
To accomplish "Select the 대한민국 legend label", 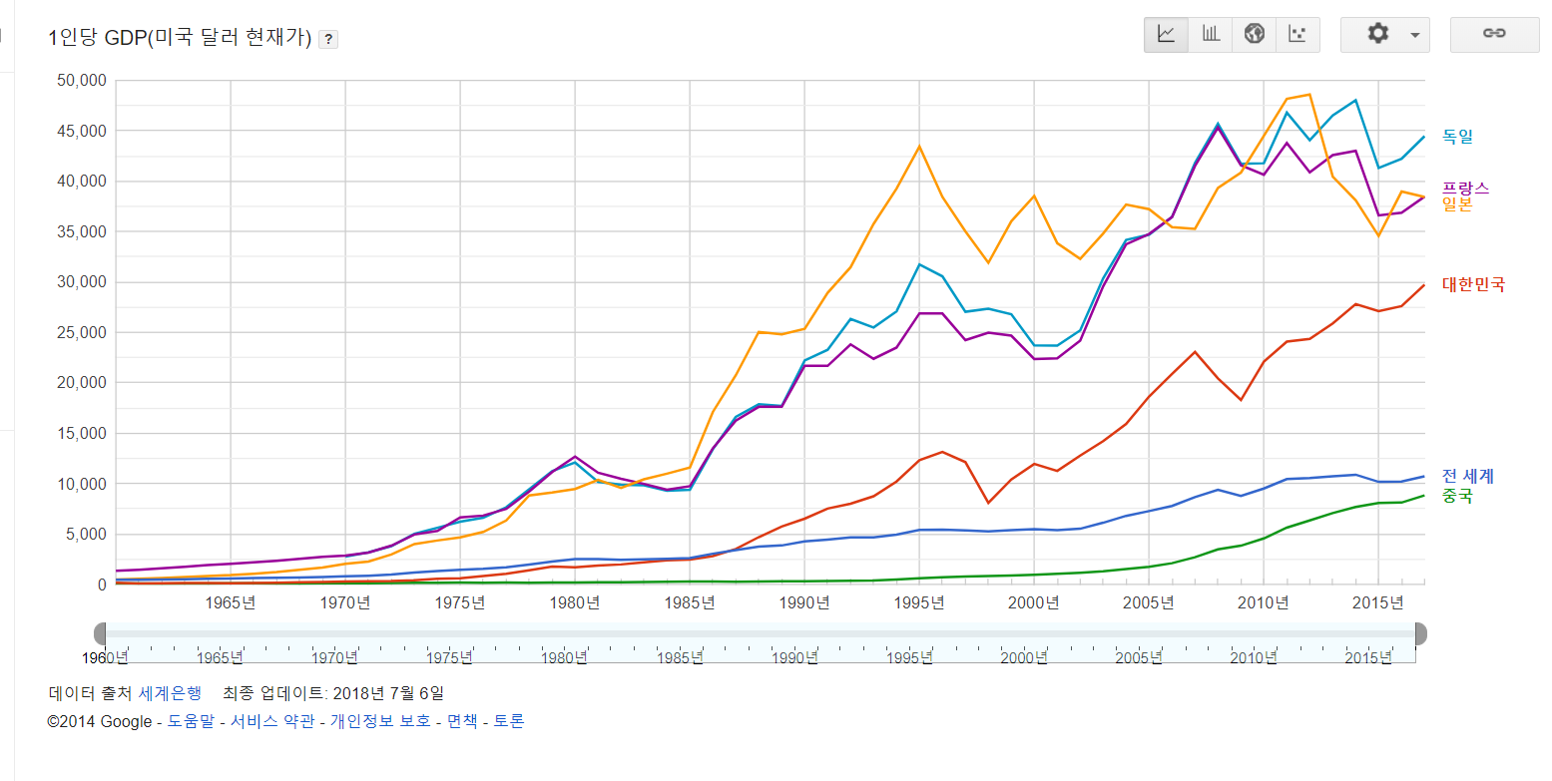I will click(x=1473, y=285).
